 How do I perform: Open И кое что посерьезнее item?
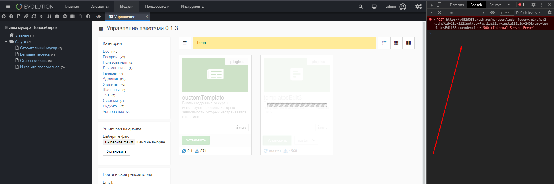(40, 67)
